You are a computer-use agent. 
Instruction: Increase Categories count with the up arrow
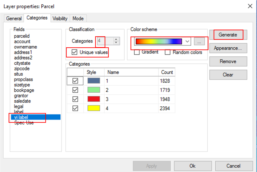(x=116, y=39)
